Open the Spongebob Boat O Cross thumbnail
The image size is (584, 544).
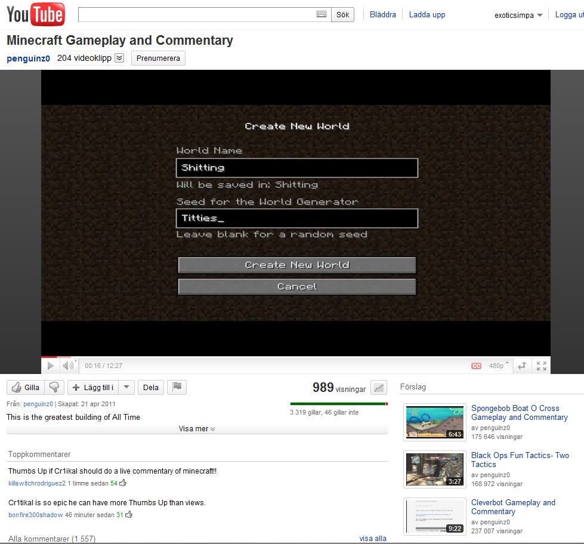point(435,422)
